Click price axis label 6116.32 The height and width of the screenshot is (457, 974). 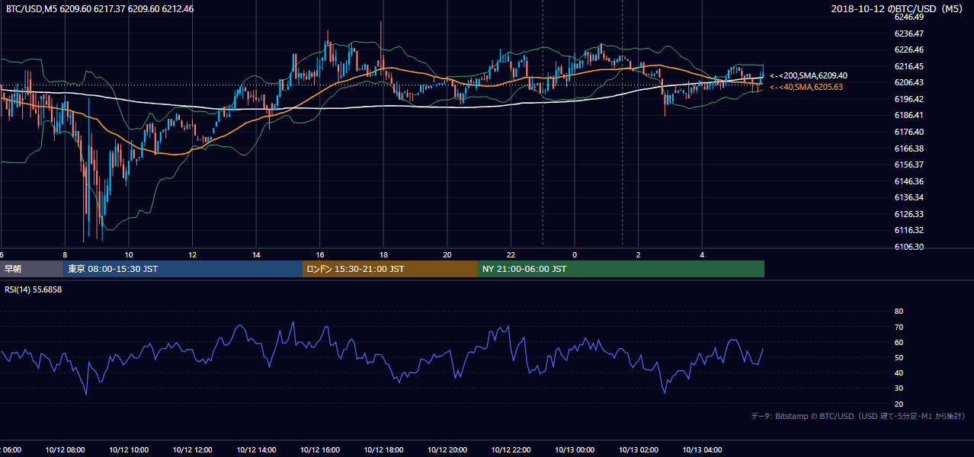pos(908,230)
